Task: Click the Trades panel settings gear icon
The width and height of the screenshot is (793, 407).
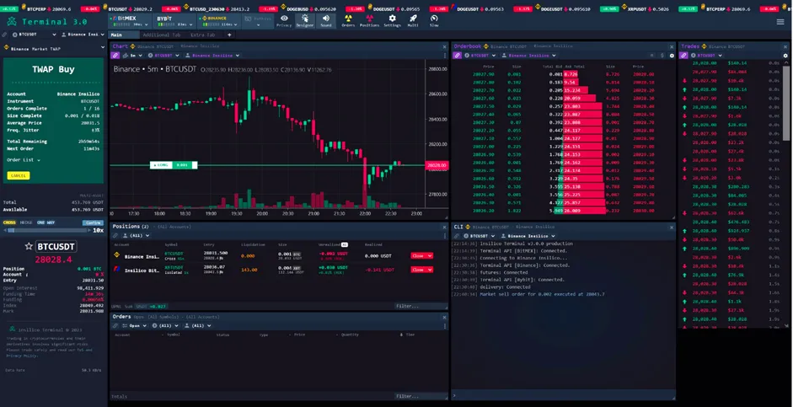Action: click(x=785, y=56)
